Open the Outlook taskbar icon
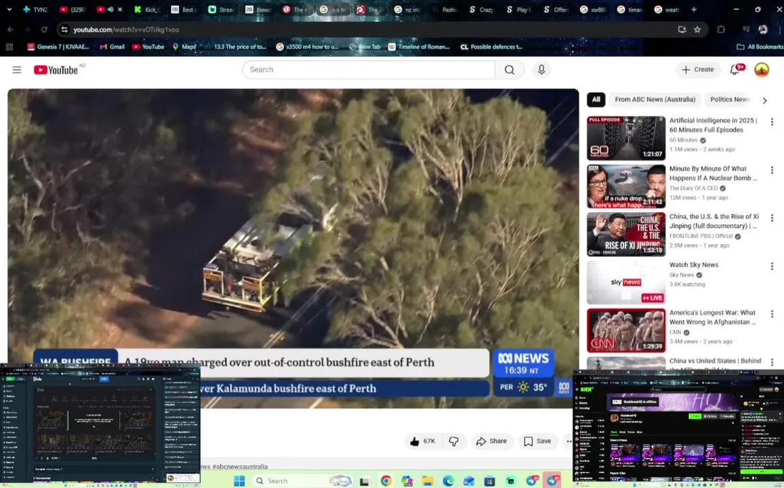The width and height of the screenshot is (784, 488). 469,481
